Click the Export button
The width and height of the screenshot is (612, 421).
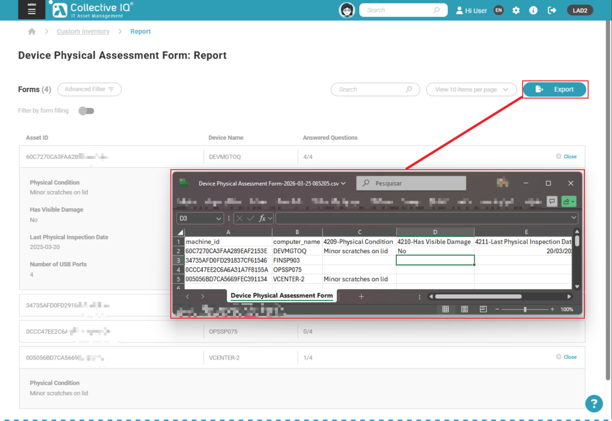click(555, 90)
